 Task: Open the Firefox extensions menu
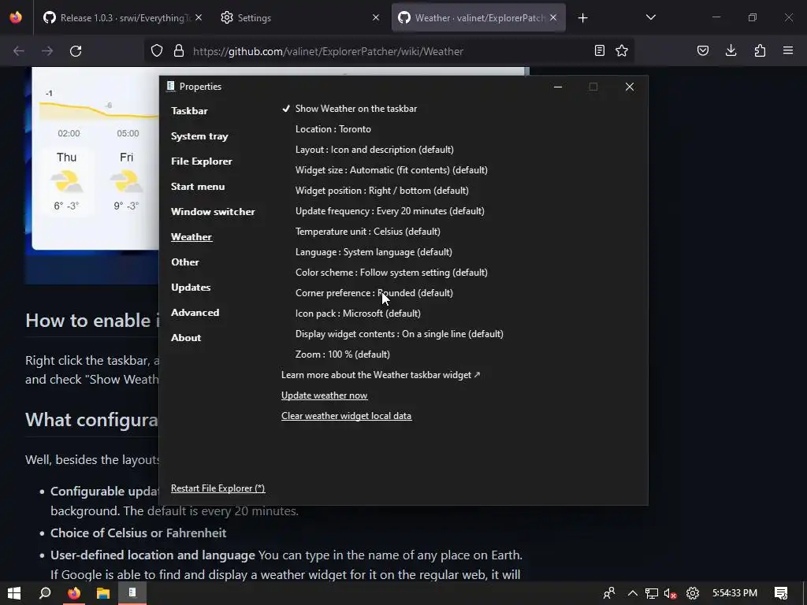click(760, 50)
